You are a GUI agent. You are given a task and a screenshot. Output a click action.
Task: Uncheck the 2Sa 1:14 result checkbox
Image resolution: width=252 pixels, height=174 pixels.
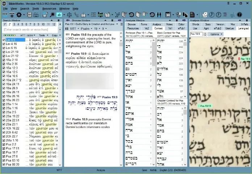(x=4, y=104)
